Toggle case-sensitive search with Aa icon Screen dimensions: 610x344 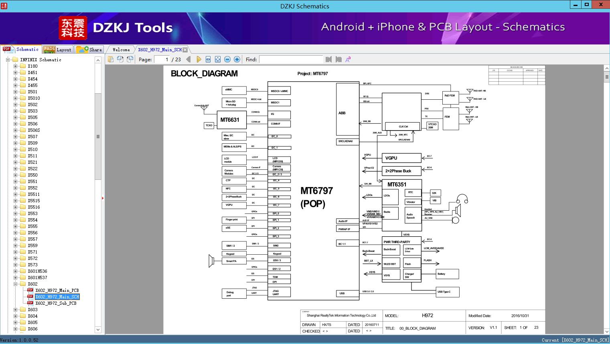tap(347, 59)
